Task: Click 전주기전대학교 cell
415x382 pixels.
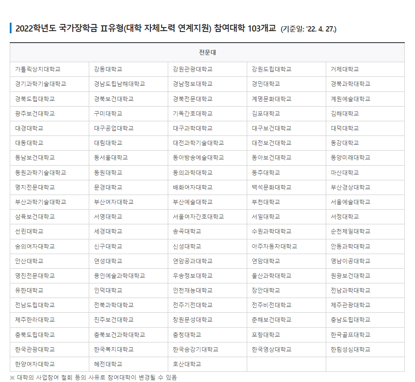Action: click(207, 305)
